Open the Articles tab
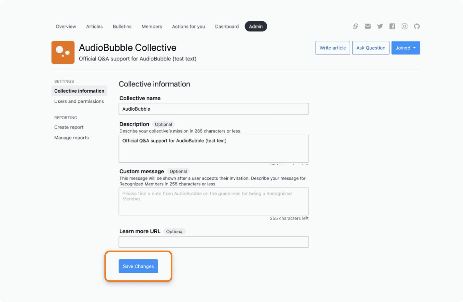The width and height of the screenshot is (463, 302). tap(94, 26)
